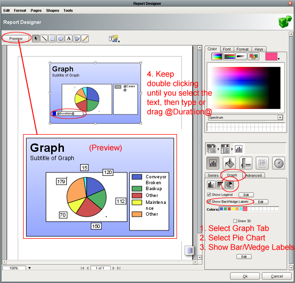
Task: Open the Spectrum dropdown
Action: (x=280, y=117)
